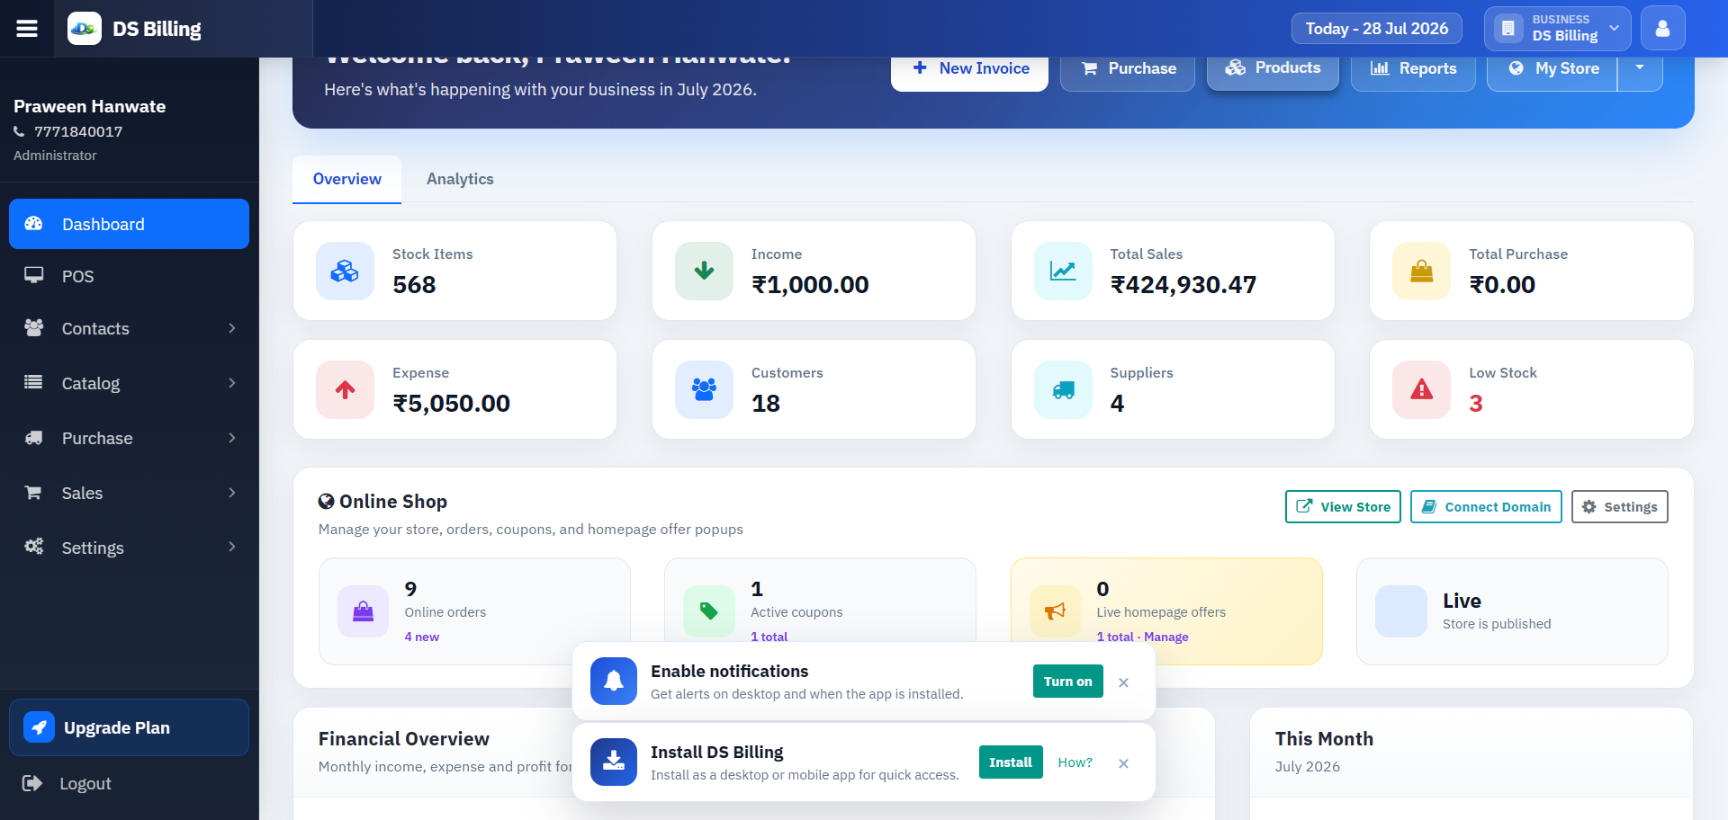Click the Total Sales ₹424,930.47 value
Screen dimensions: 1728x820
(1183, 285)
